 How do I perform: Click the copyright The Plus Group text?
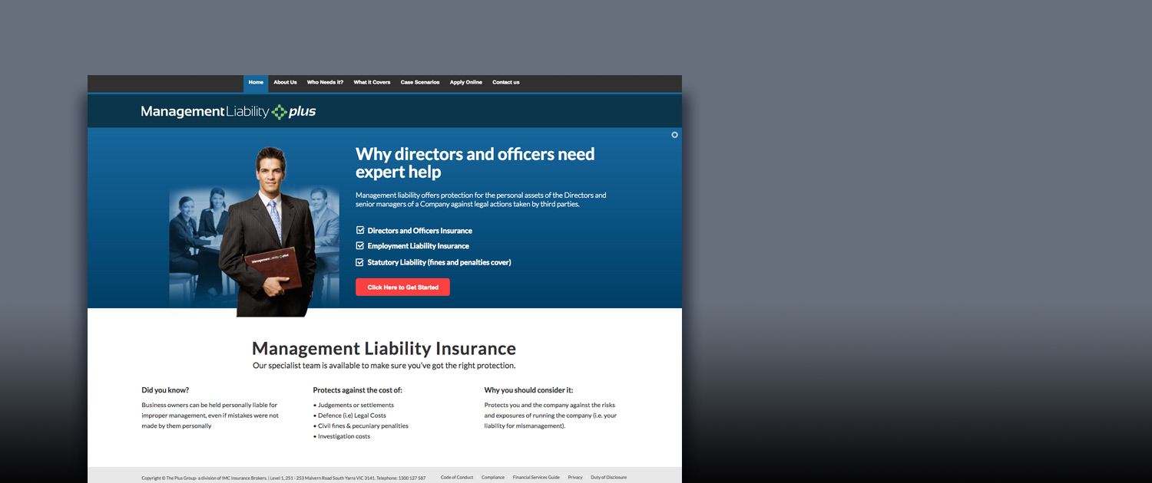click(x=283, y=478)
